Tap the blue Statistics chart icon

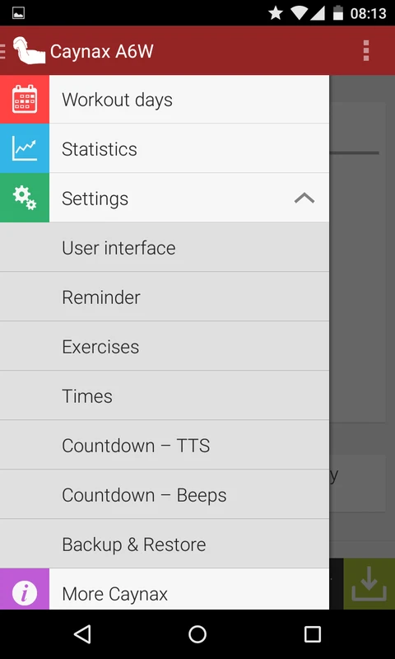[x=25, y=148]
